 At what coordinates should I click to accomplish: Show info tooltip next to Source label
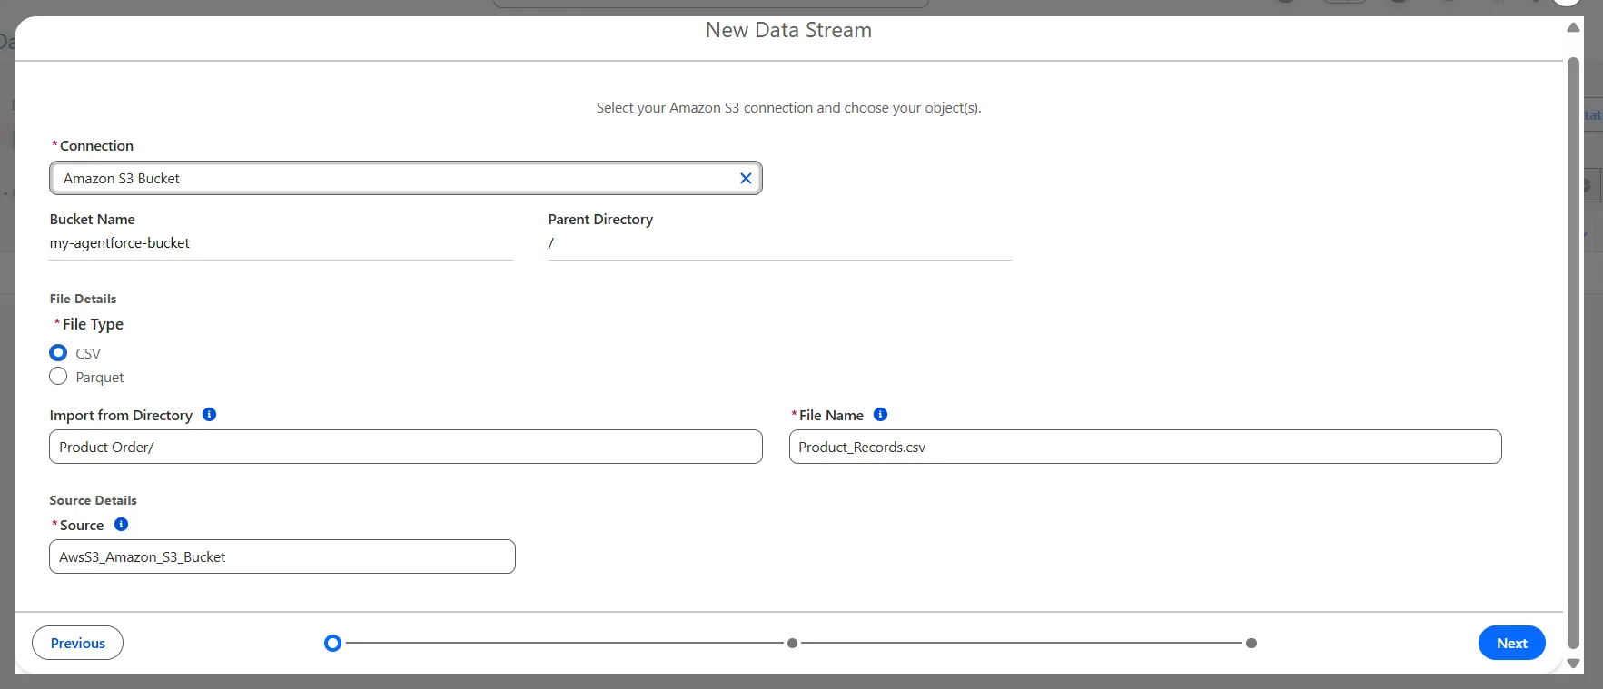pyautogui.click(x=121, y=525)
